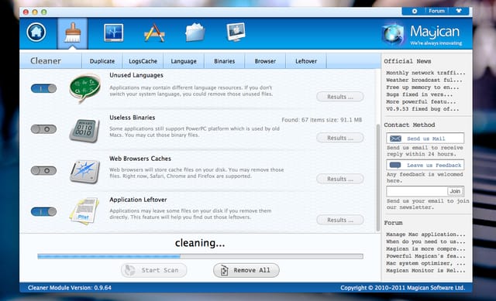The image size is (496, 301).
Task: Switch to the Browser tab
Action: point(265,61)
